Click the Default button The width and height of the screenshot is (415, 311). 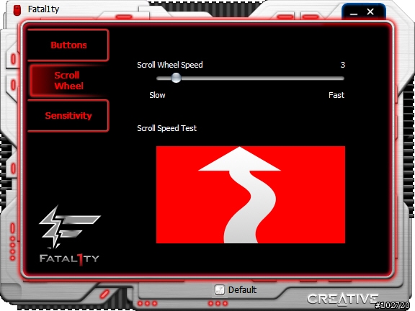coord(236,290)
